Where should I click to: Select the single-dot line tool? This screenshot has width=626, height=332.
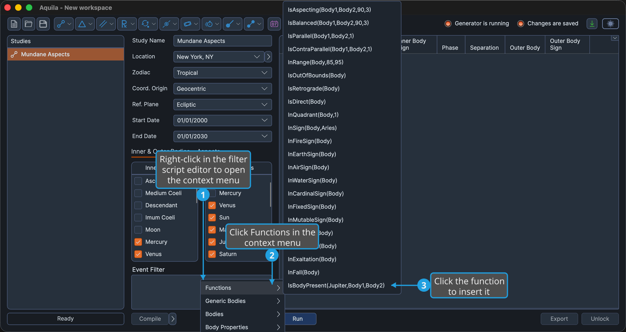pyautogui.click(x=233, y=24)
